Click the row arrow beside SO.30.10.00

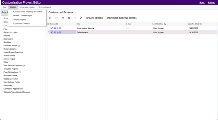click(48, 32)
